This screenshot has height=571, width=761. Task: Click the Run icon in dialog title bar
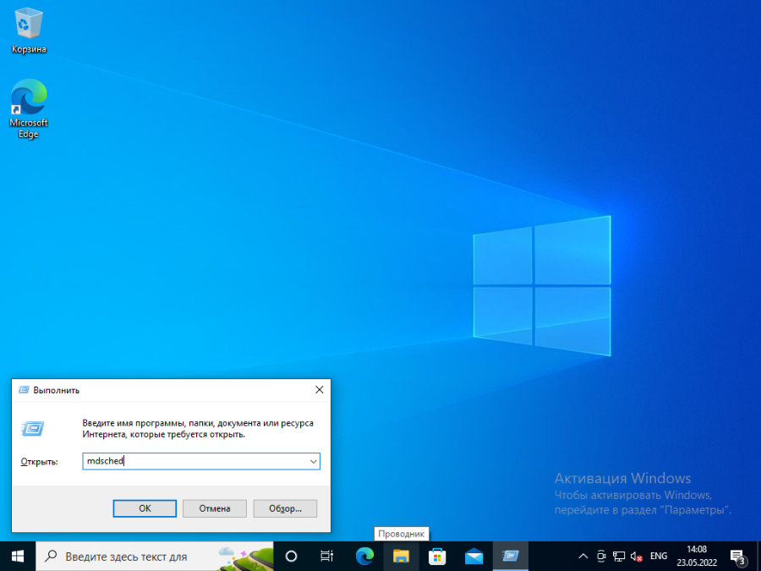(x=24, y=390)
